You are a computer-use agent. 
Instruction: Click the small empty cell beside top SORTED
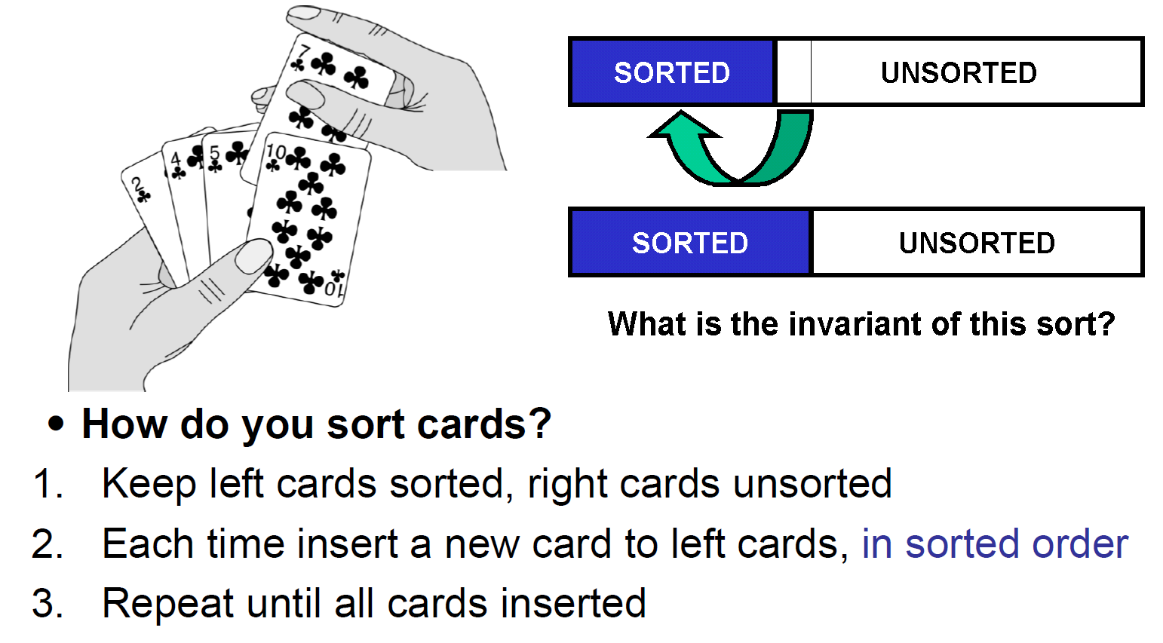point(793,72)
